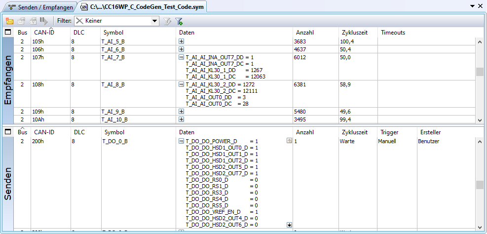This screenshot has height=234, width=487.
Task: Expand data of message T_AI_5_B
Action: pyautogui.click(x=182, y=41)
